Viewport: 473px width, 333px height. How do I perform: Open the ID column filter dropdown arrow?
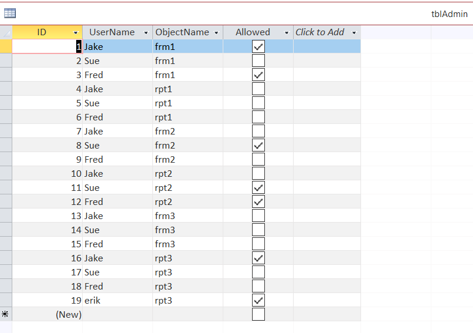[76, 33]
